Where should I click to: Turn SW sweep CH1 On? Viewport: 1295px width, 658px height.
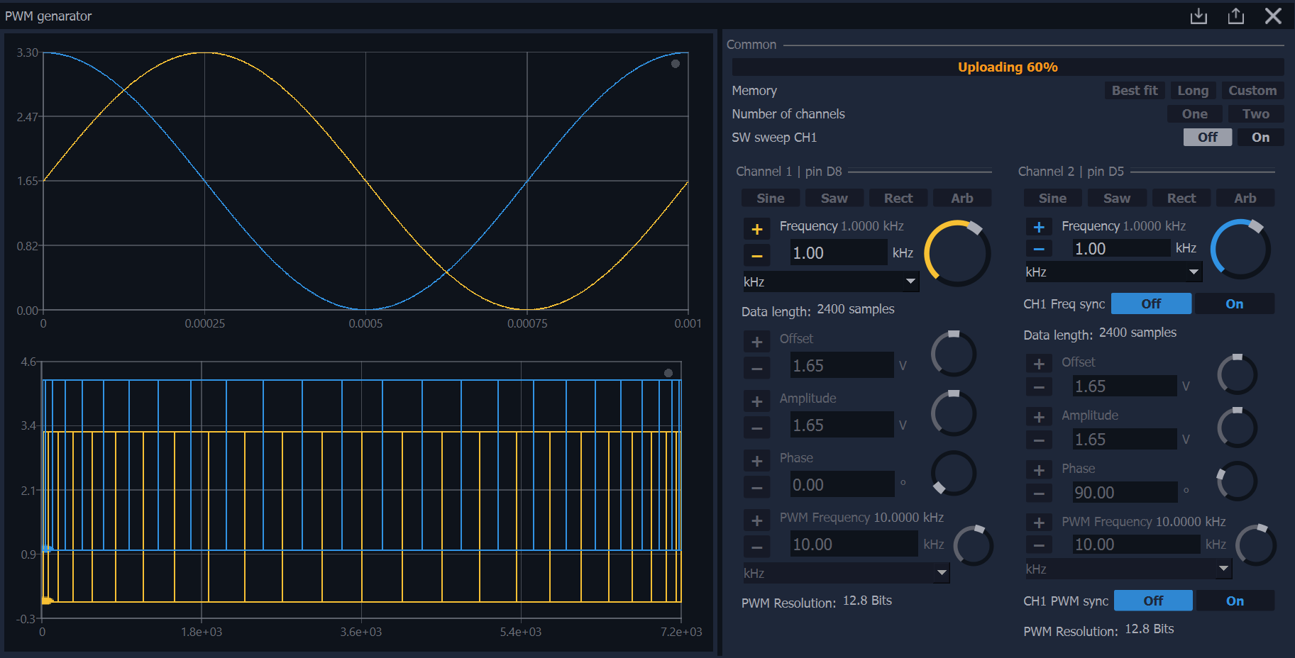click(x=1260, y=138)
